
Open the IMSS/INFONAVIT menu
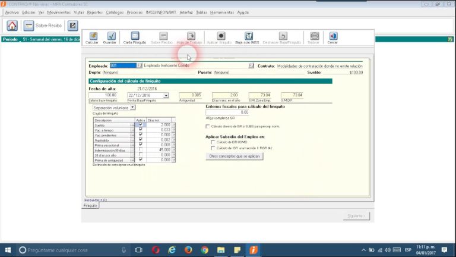161,12
